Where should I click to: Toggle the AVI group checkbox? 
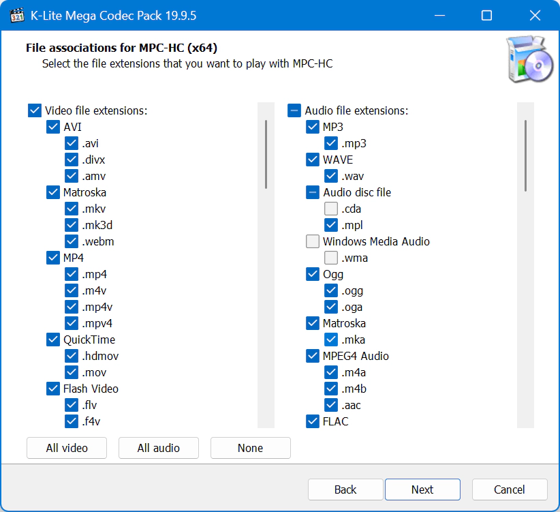point(53,127)
